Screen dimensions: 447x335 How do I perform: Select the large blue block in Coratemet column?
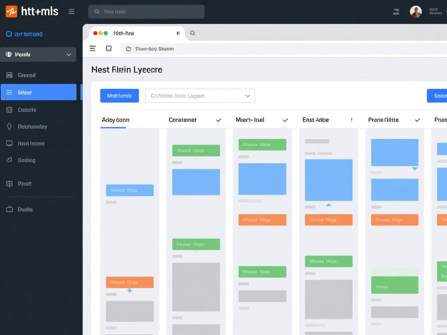(x=196, y=182)
